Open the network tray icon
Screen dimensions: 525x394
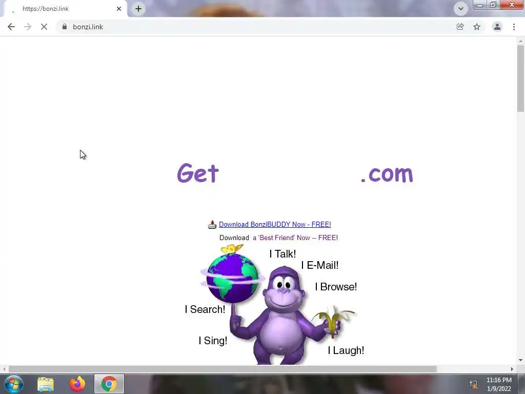coord(473,384)
